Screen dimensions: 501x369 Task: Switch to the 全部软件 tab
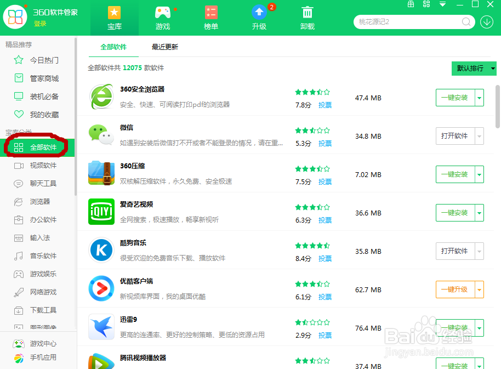click(113, 47)
